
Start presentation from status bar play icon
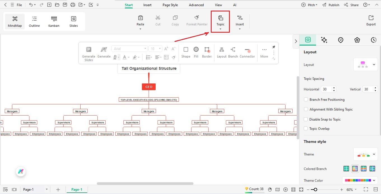(x=286, y=189)
